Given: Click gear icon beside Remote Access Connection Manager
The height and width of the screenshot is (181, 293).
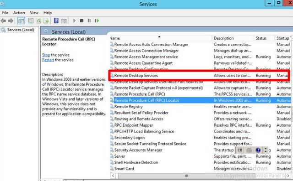Looking at the screenshot, I should tap(112, 51).
